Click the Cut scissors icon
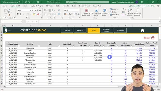Screen dimensions: 161x91 coord(9,10)
